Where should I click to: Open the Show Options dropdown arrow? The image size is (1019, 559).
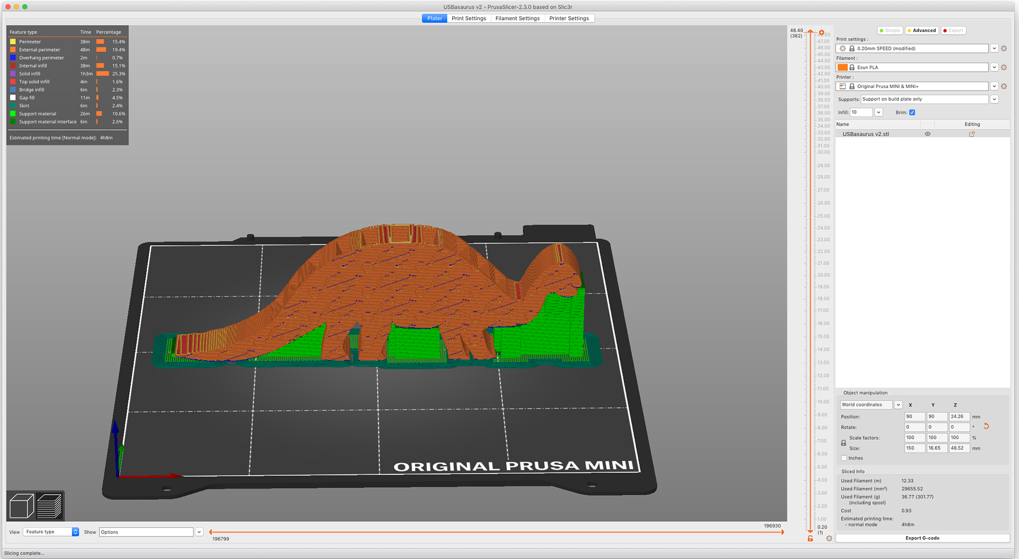199,532
